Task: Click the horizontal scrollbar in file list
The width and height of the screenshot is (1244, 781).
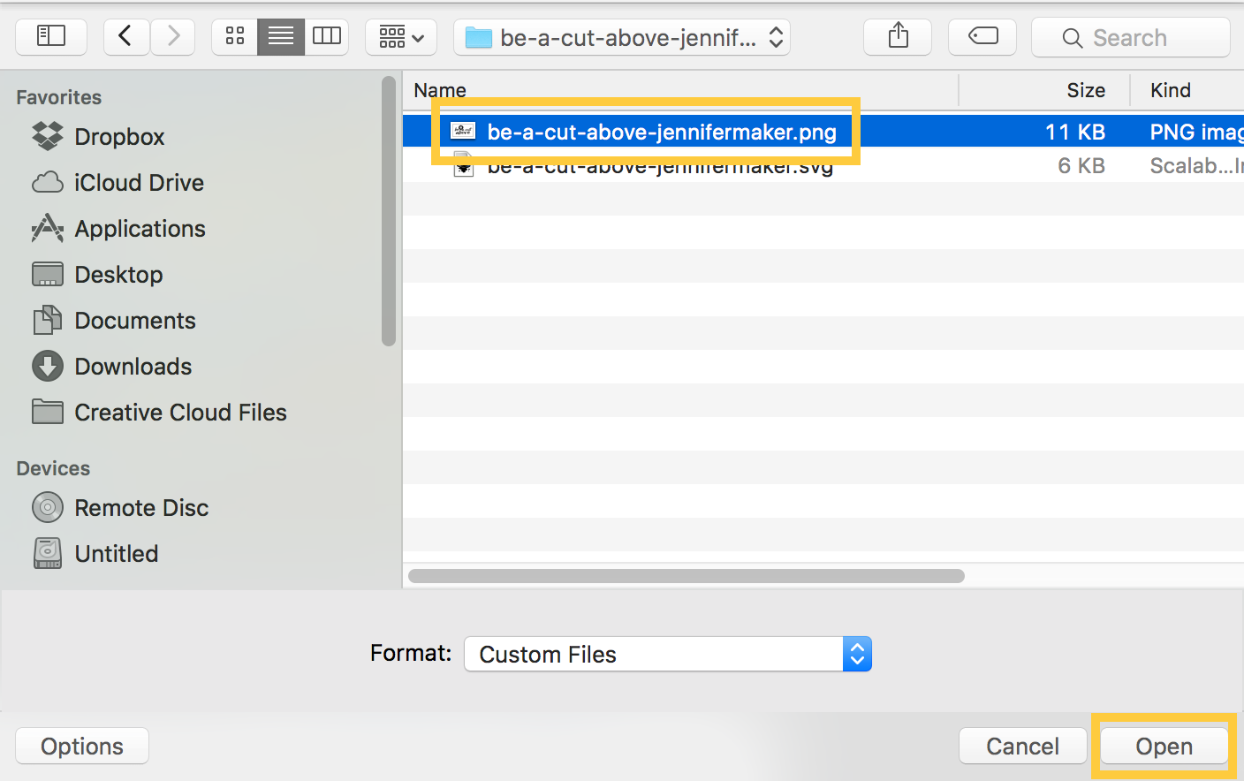Action: [686, 576]
